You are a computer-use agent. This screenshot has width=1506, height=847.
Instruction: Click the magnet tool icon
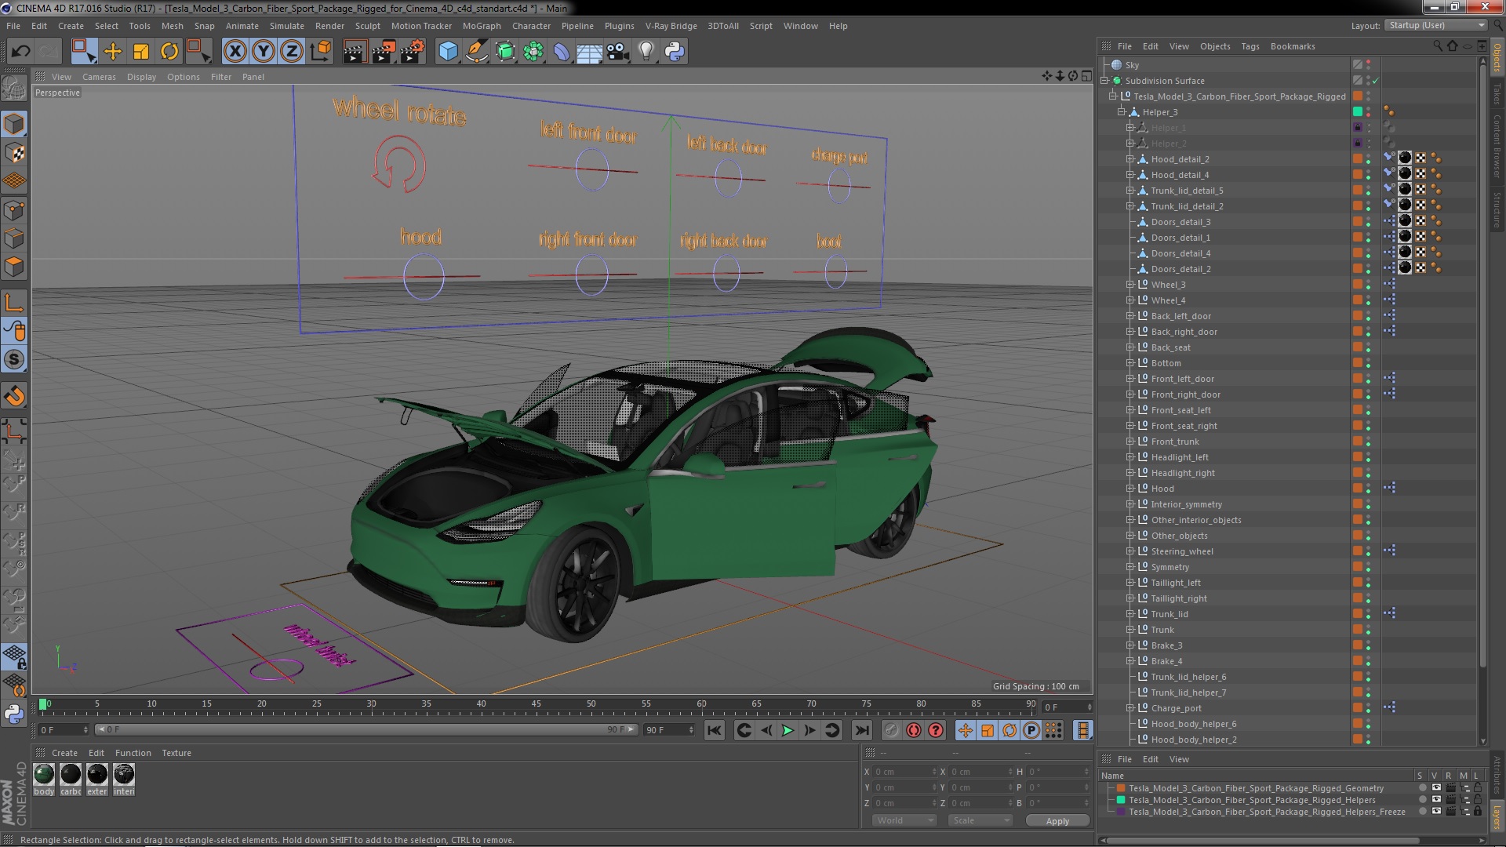click(14, 396)
